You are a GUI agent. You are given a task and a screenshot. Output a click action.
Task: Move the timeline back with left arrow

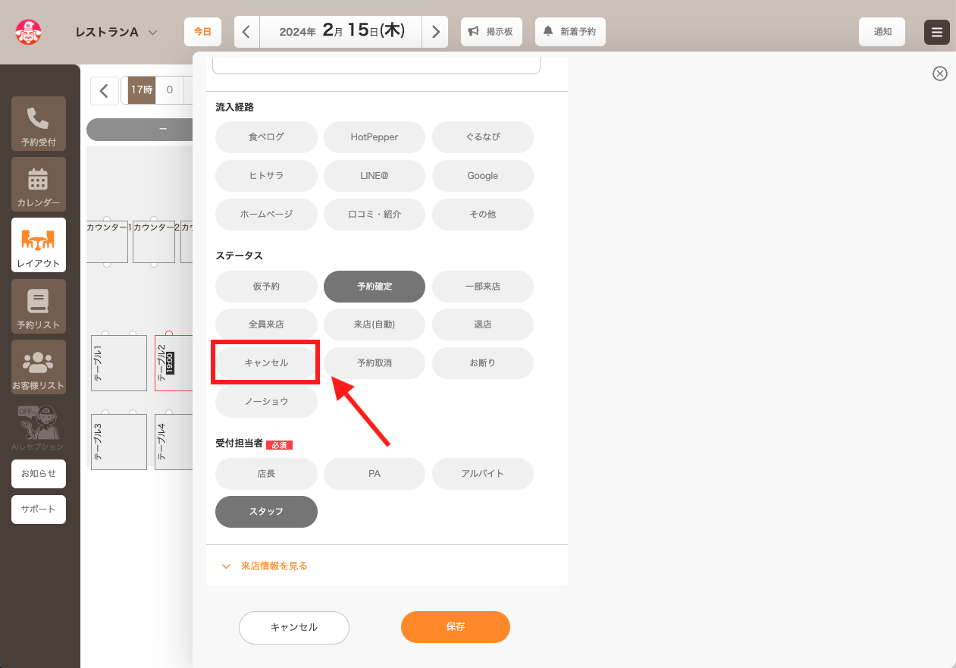click(x=104, y=91)
